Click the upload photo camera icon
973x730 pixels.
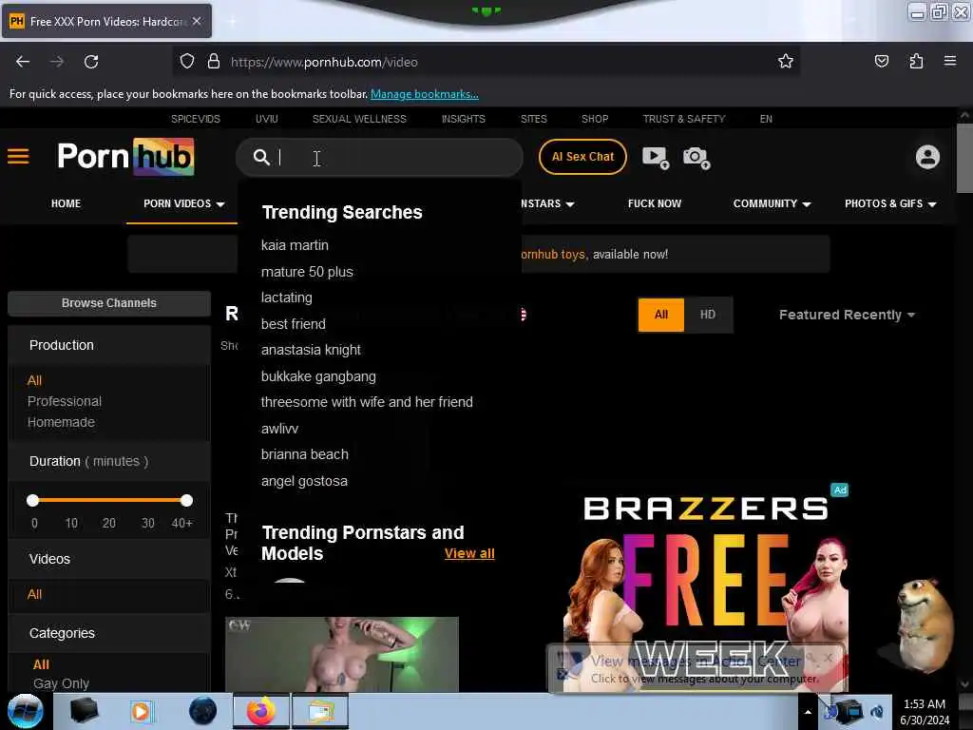[x=696, y=158]
